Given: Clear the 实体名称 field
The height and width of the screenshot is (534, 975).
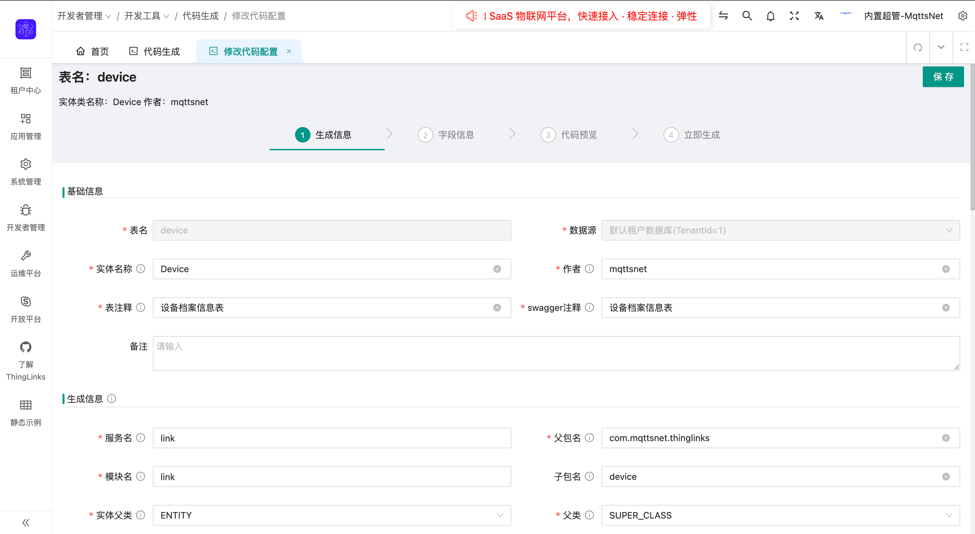Looking at the screenshot, I should pos(497,269).
